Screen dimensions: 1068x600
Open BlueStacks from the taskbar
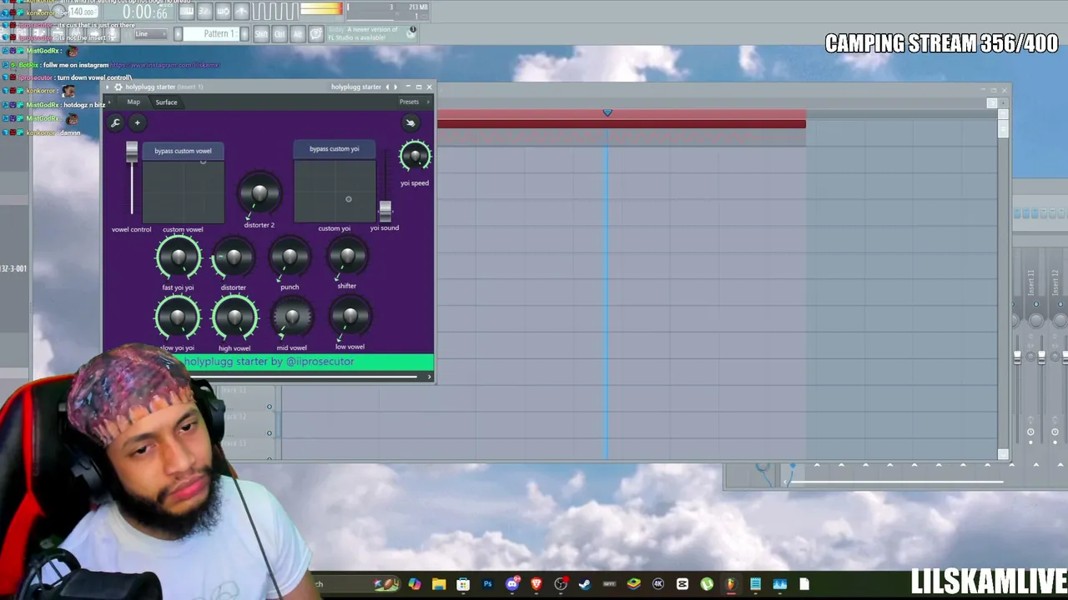tap(634, 584)
